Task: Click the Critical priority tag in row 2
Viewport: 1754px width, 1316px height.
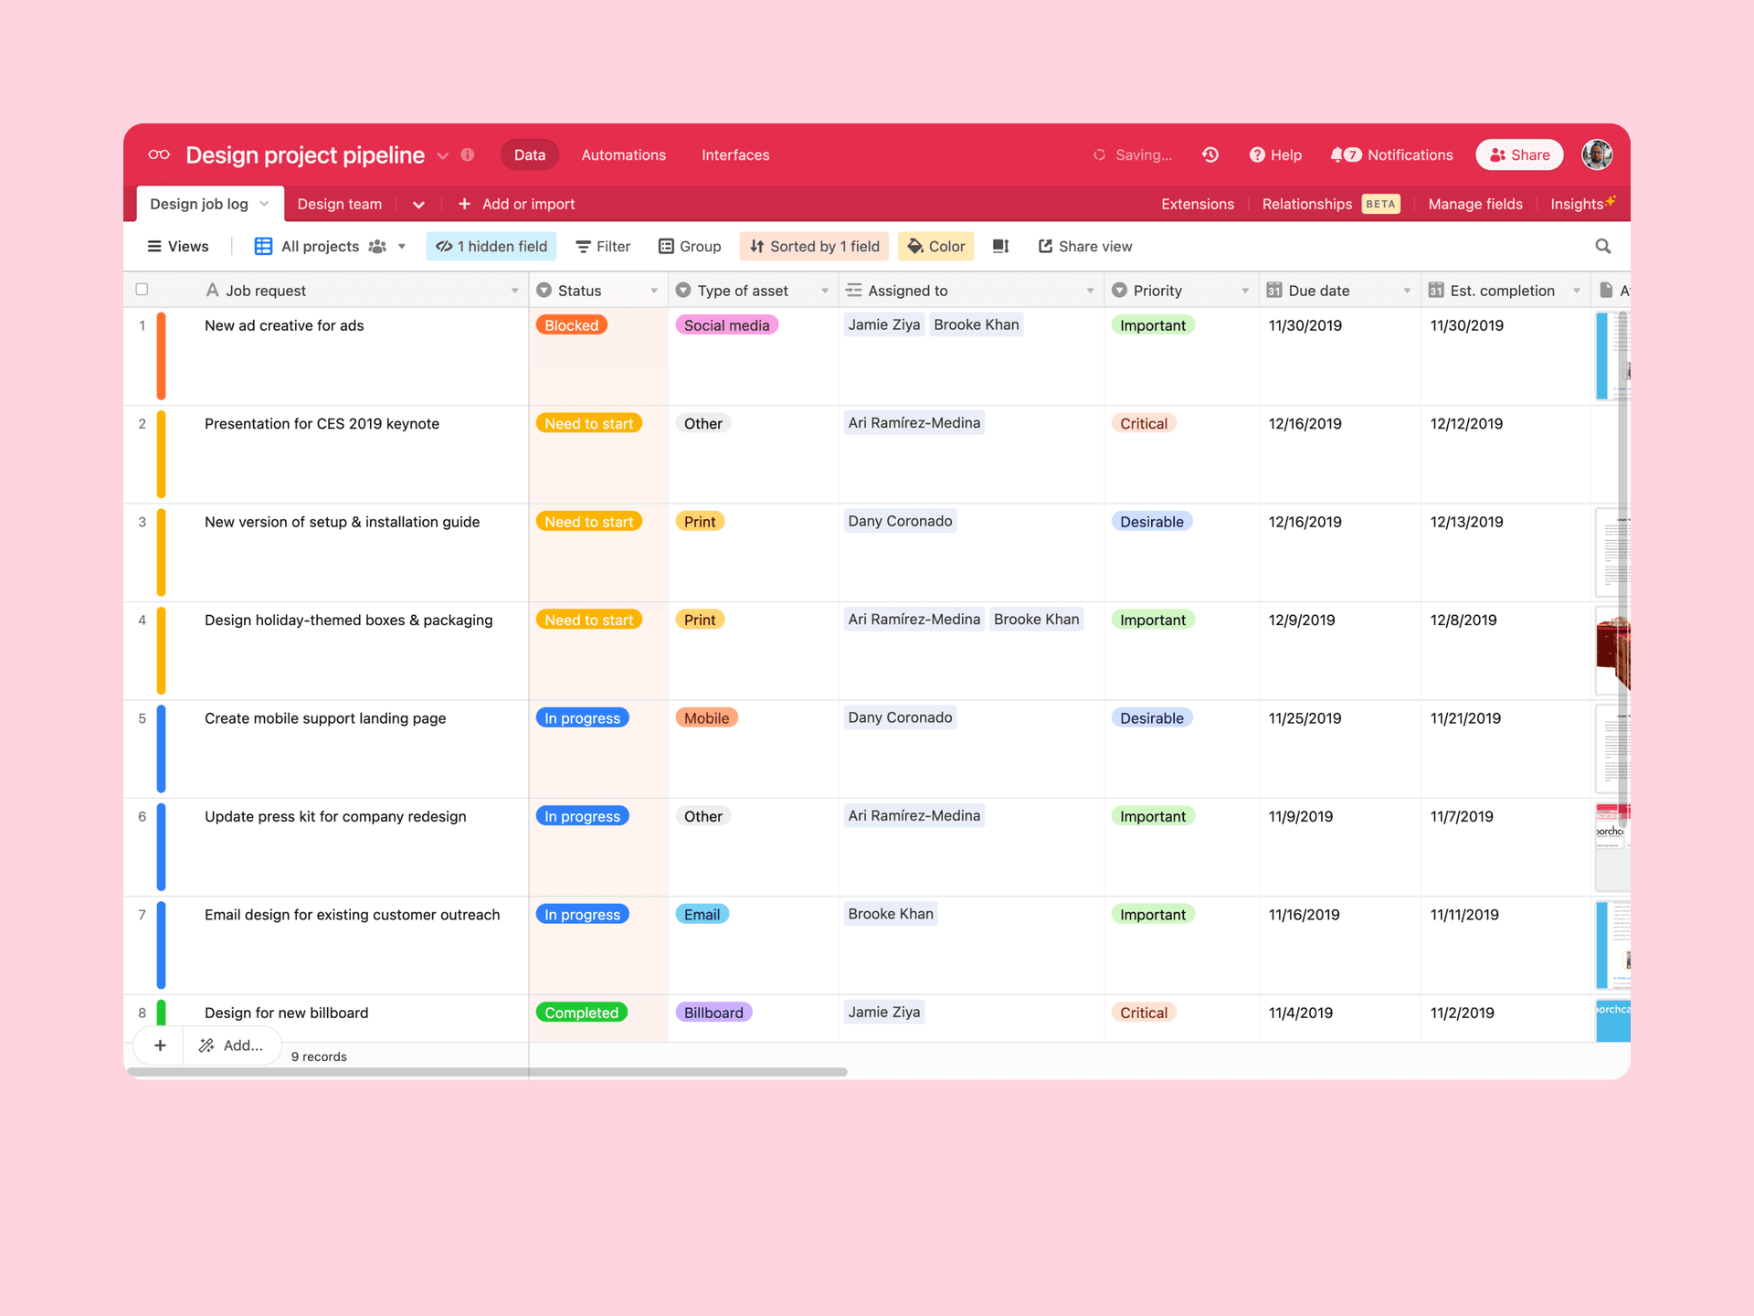Action: [1144, 423]
